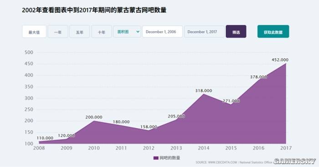The width and height of the screenshot is (319, 167).
Task: Select the 最大值 range tab
Action: pyautogui.click(x=34, y=32)
